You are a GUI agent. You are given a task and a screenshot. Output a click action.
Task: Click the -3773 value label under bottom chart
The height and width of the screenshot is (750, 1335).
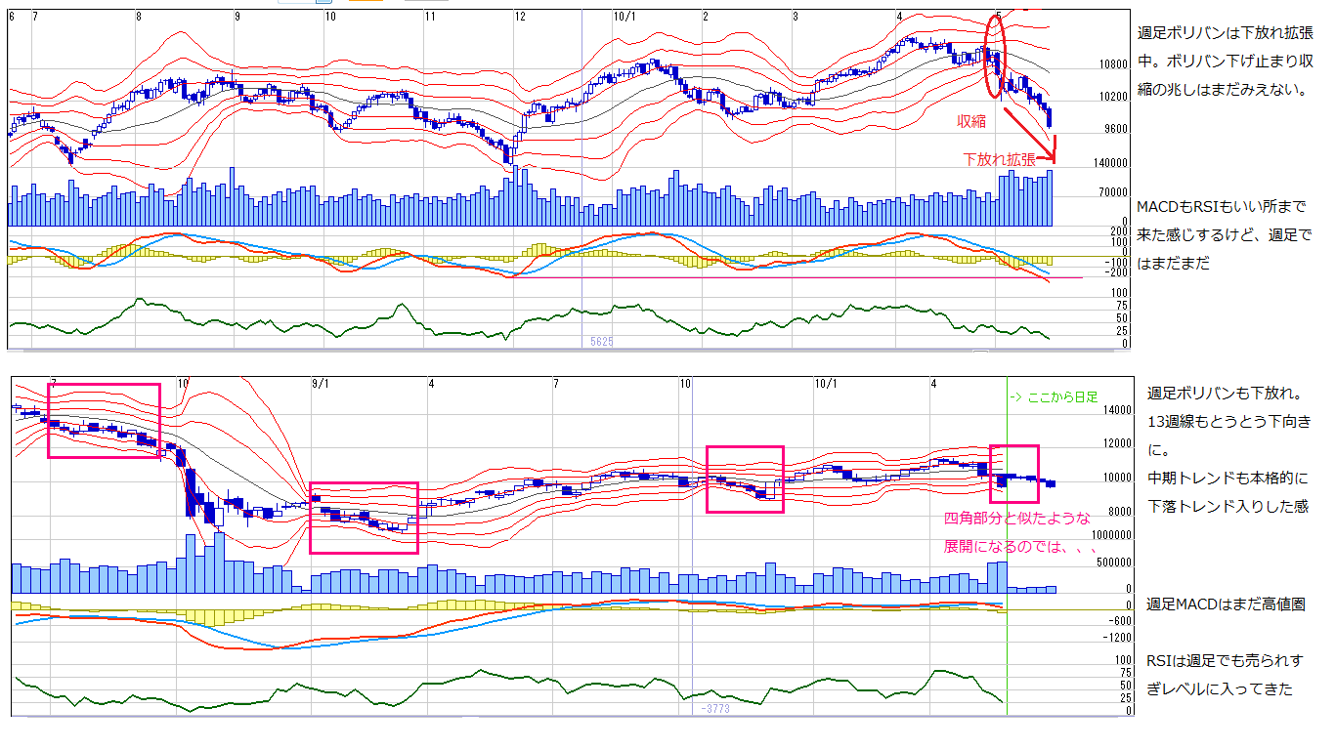[x=715, y=708]
